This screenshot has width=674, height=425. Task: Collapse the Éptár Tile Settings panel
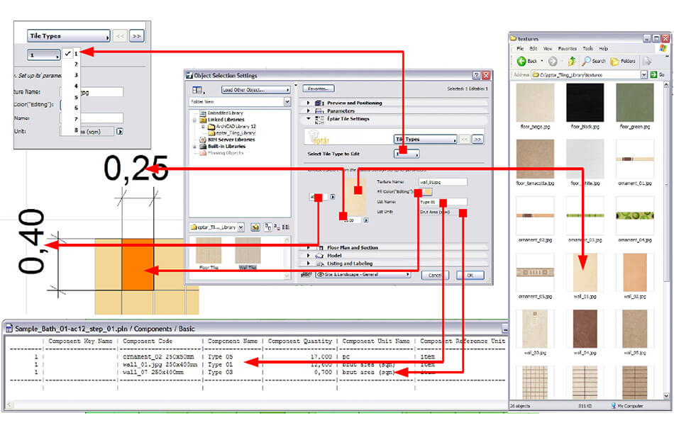pyautogui.click(x=308, y=118)
